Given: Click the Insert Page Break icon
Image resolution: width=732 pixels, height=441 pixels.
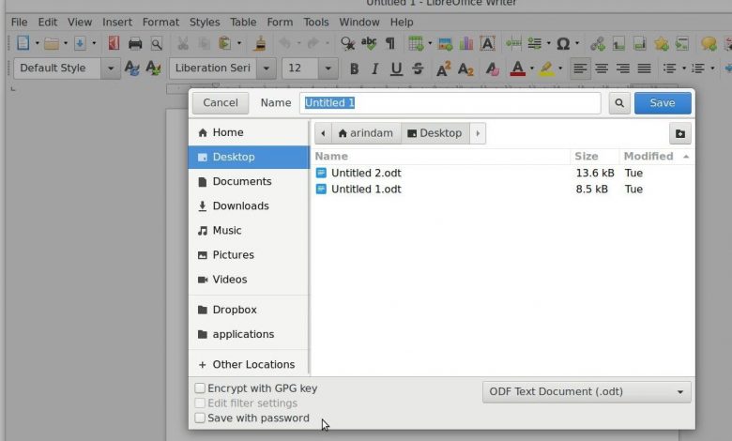Looking at the screenshot, I should [x=513, y=43].
